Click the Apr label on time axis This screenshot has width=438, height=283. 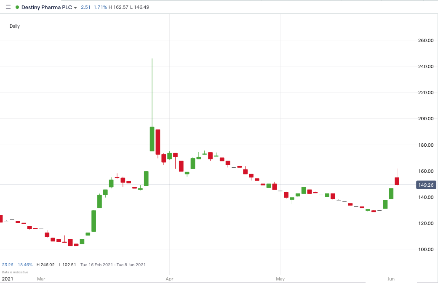click(x=170, y=279)
